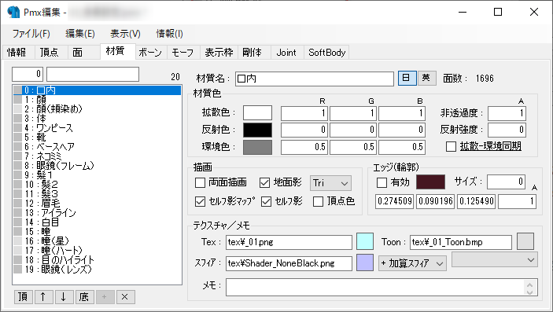
Task: Click the 環境色 gray color swatch
Action: (257, 147)
